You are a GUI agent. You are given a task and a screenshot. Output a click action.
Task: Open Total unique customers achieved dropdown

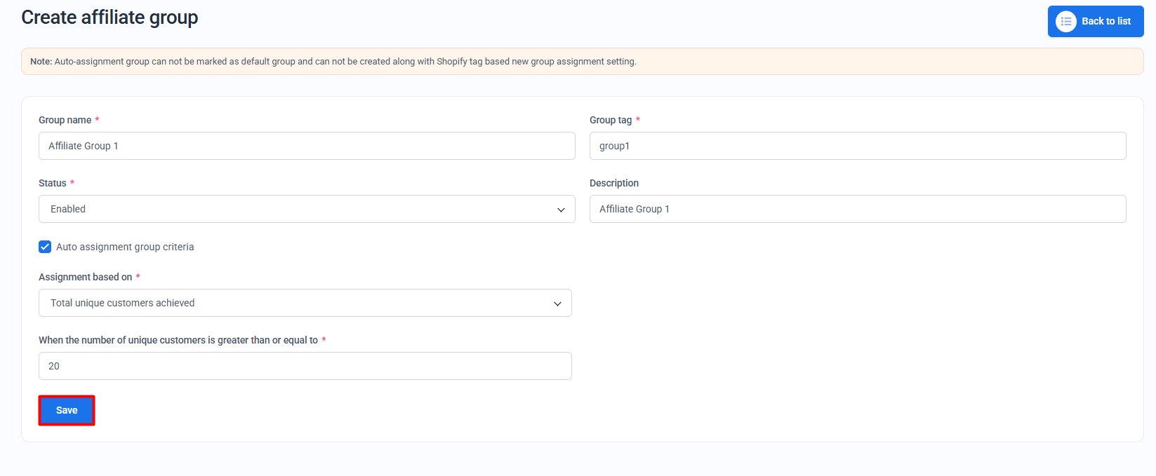click(305, 303)
